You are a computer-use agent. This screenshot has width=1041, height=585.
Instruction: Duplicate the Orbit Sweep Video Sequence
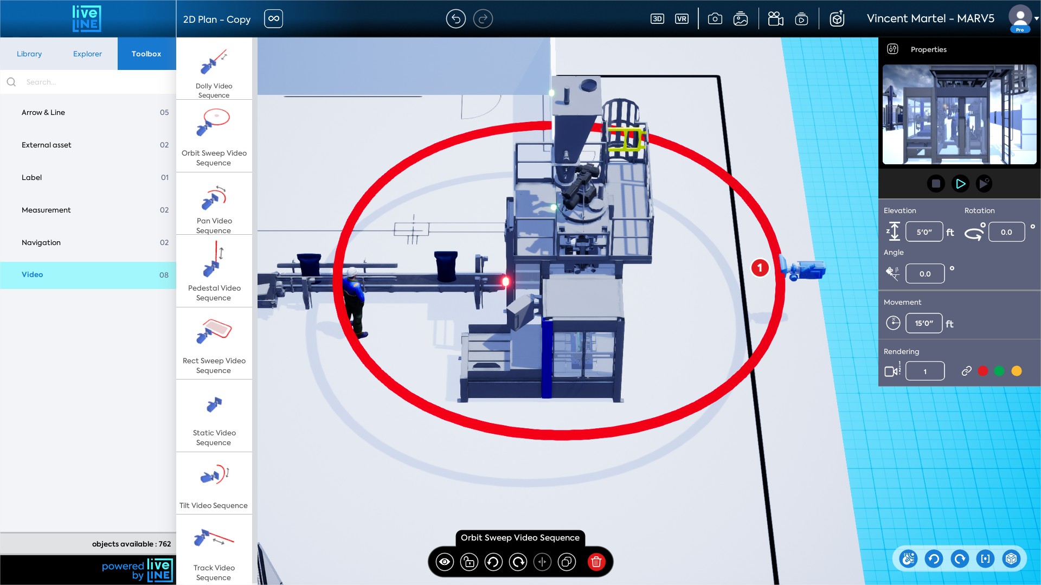[567, 562]
